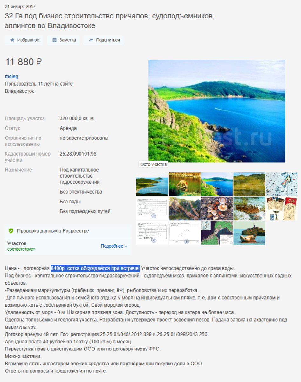
Task: Open the seal on rock thumbnail
Action: (249, 233)
